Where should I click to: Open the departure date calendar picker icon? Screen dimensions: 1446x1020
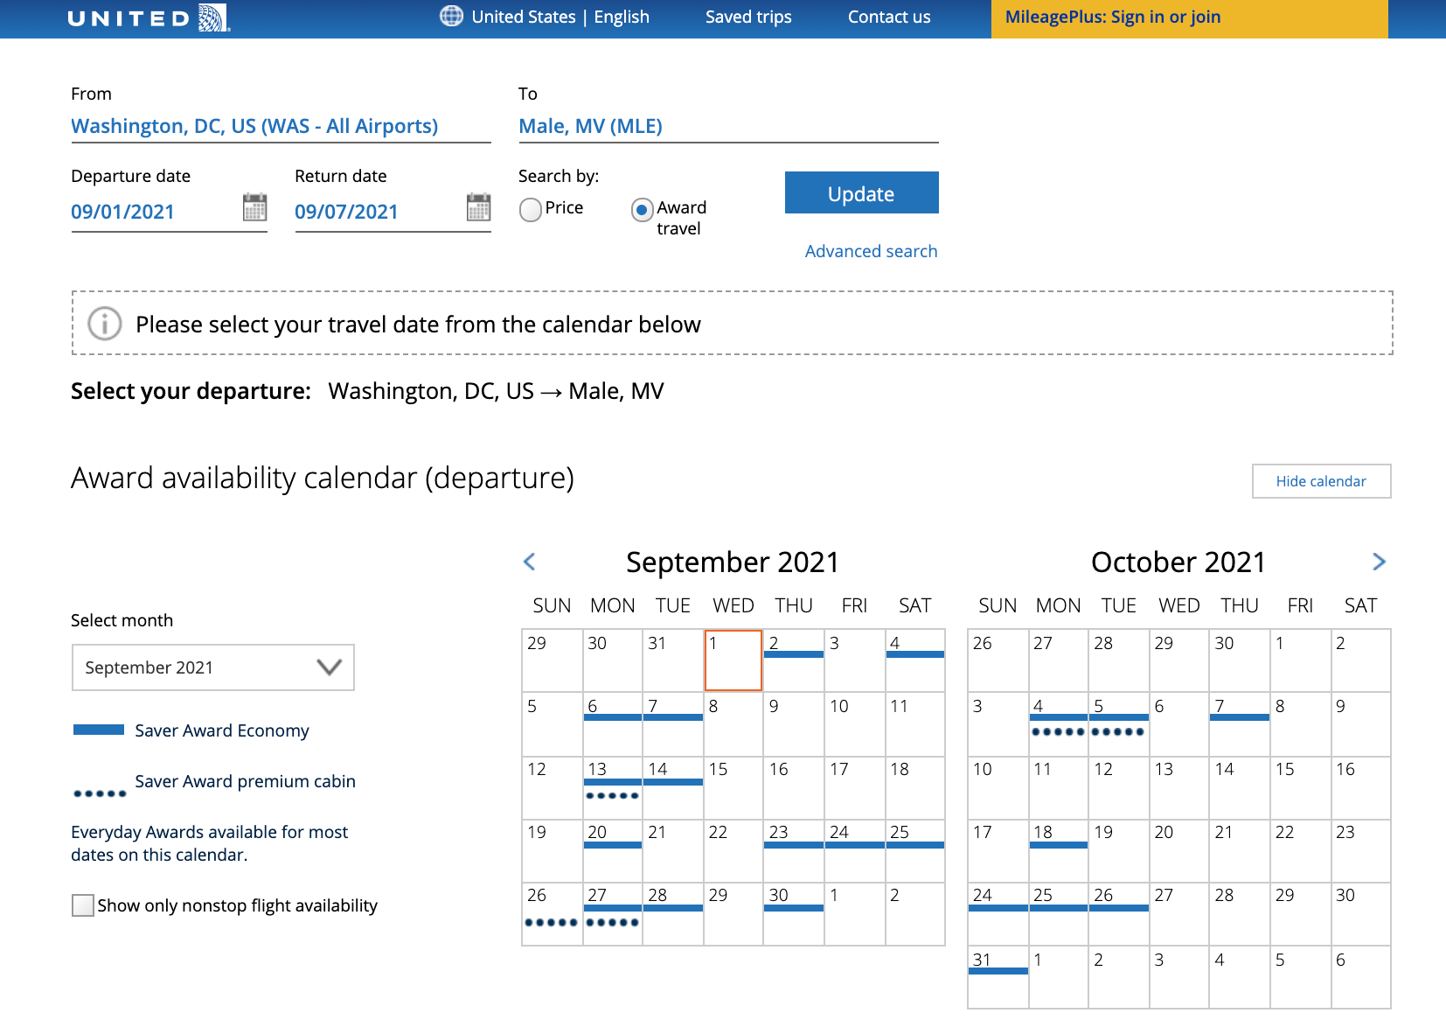coord(254,208)
